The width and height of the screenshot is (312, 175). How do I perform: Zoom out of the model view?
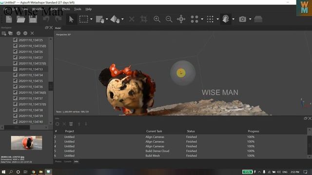point(169,19)
